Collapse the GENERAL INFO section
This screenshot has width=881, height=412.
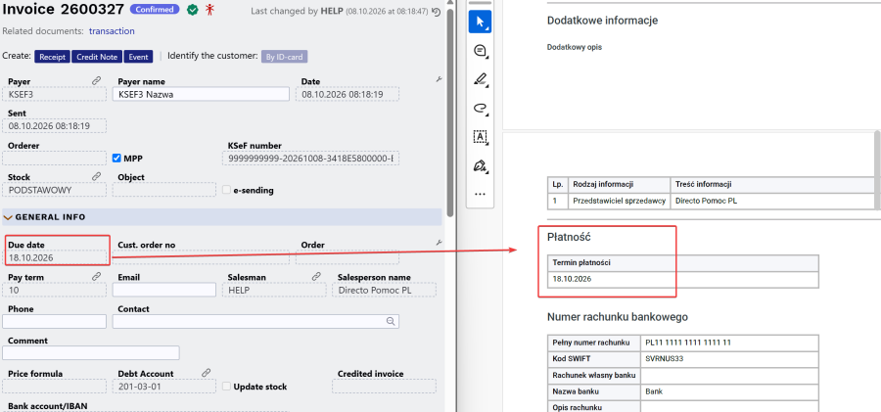[x=8, y=217]
